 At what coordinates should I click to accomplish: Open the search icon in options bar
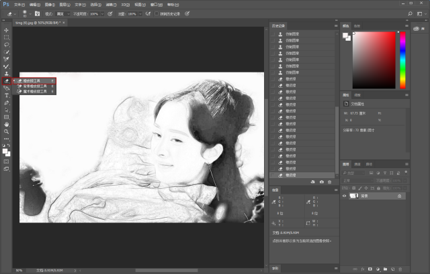[x=411, y=13]
